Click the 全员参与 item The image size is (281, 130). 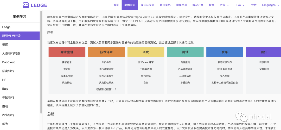coord(106,62)
